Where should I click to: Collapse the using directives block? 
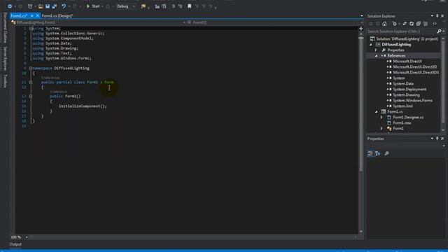point(31,28)
